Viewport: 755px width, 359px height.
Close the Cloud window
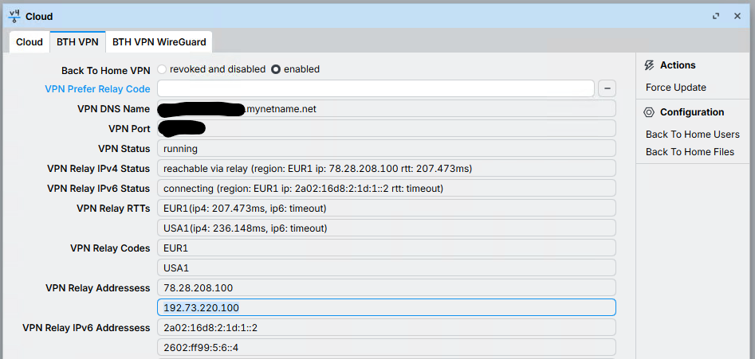[737, 16]
